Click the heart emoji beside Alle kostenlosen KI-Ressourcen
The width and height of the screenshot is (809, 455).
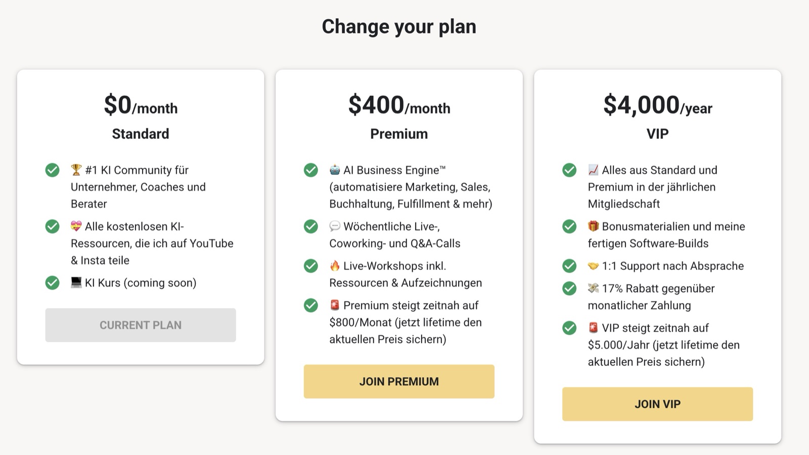tap(76, 226)
